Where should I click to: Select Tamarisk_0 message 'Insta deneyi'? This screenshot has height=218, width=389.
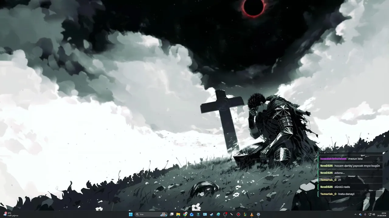(350, 194)
